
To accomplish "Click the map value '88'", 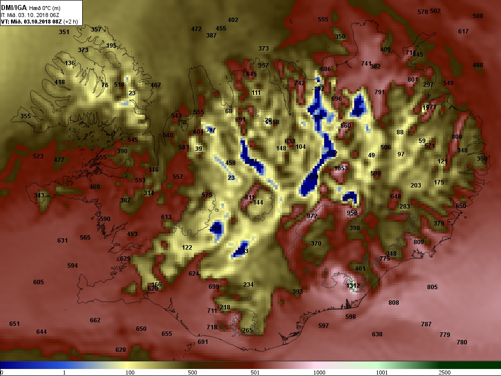I will coord(400,132).
